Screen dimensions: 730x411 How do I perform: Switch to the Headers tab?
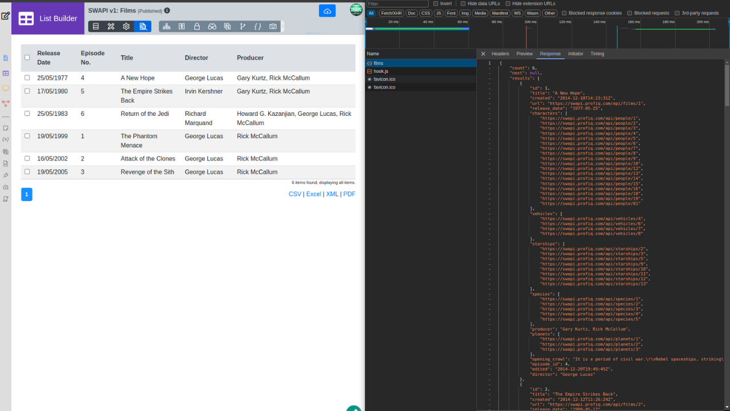pyautogui.click(x=500, y=54)
